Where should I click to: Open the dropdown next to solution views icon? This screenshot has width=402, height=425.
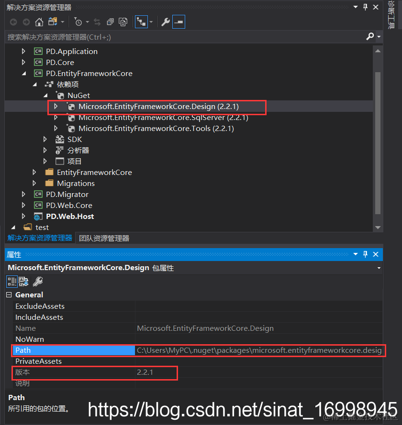(x=63, y=22)
